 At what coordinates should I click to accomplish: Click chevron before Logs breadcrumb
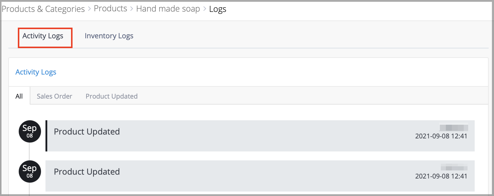tap(204, 9)
